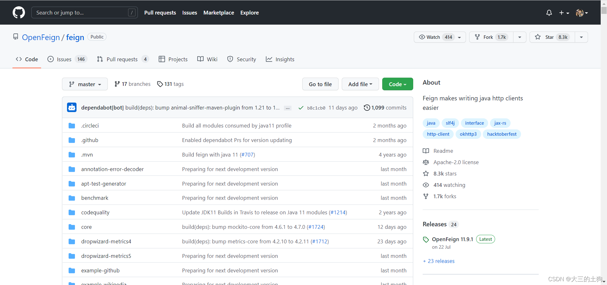Viewport: 607px width, 285px height.
Task: Open the dropwizard-metrics5 folder
Action: 106,256
